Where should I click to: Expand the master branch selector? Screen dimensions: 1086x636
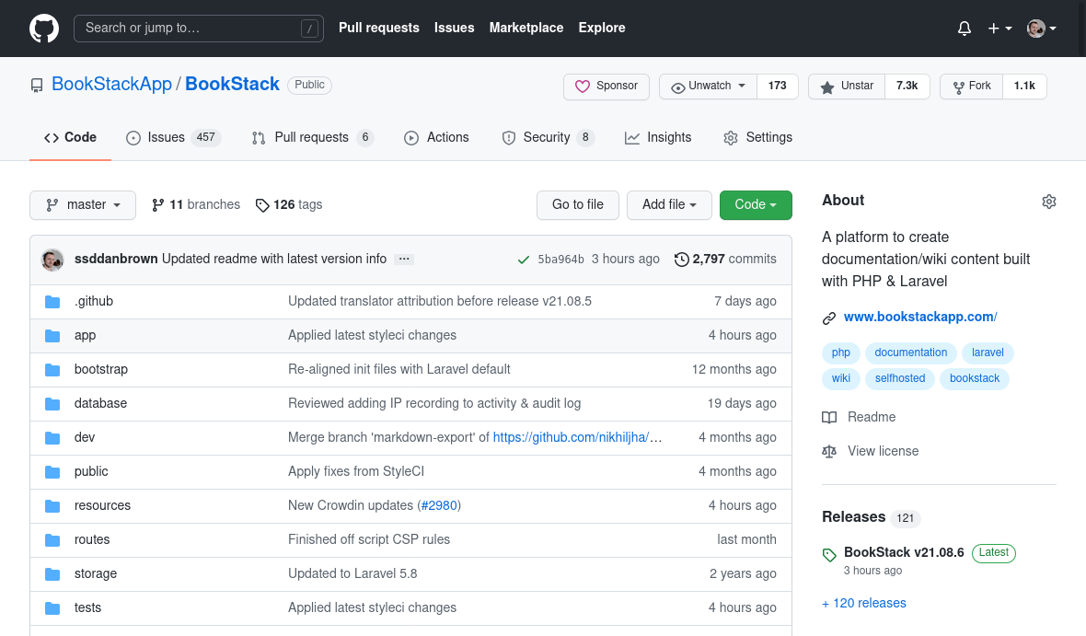(83, 205)
